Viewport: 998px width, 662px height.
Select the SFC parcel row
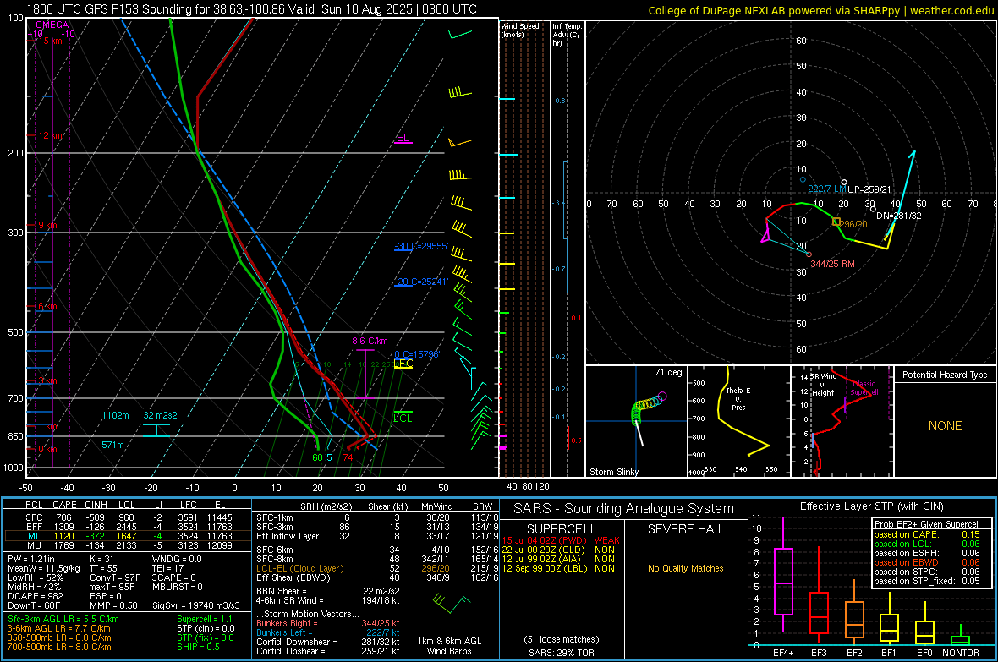click(x=128, y=517)
